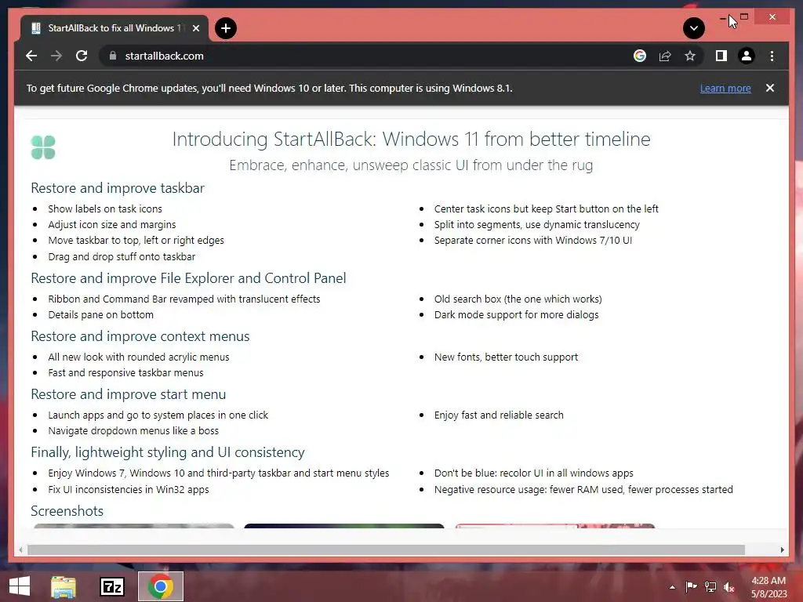
Task: Close the StartAllBack tab
Action: [195, 28]
